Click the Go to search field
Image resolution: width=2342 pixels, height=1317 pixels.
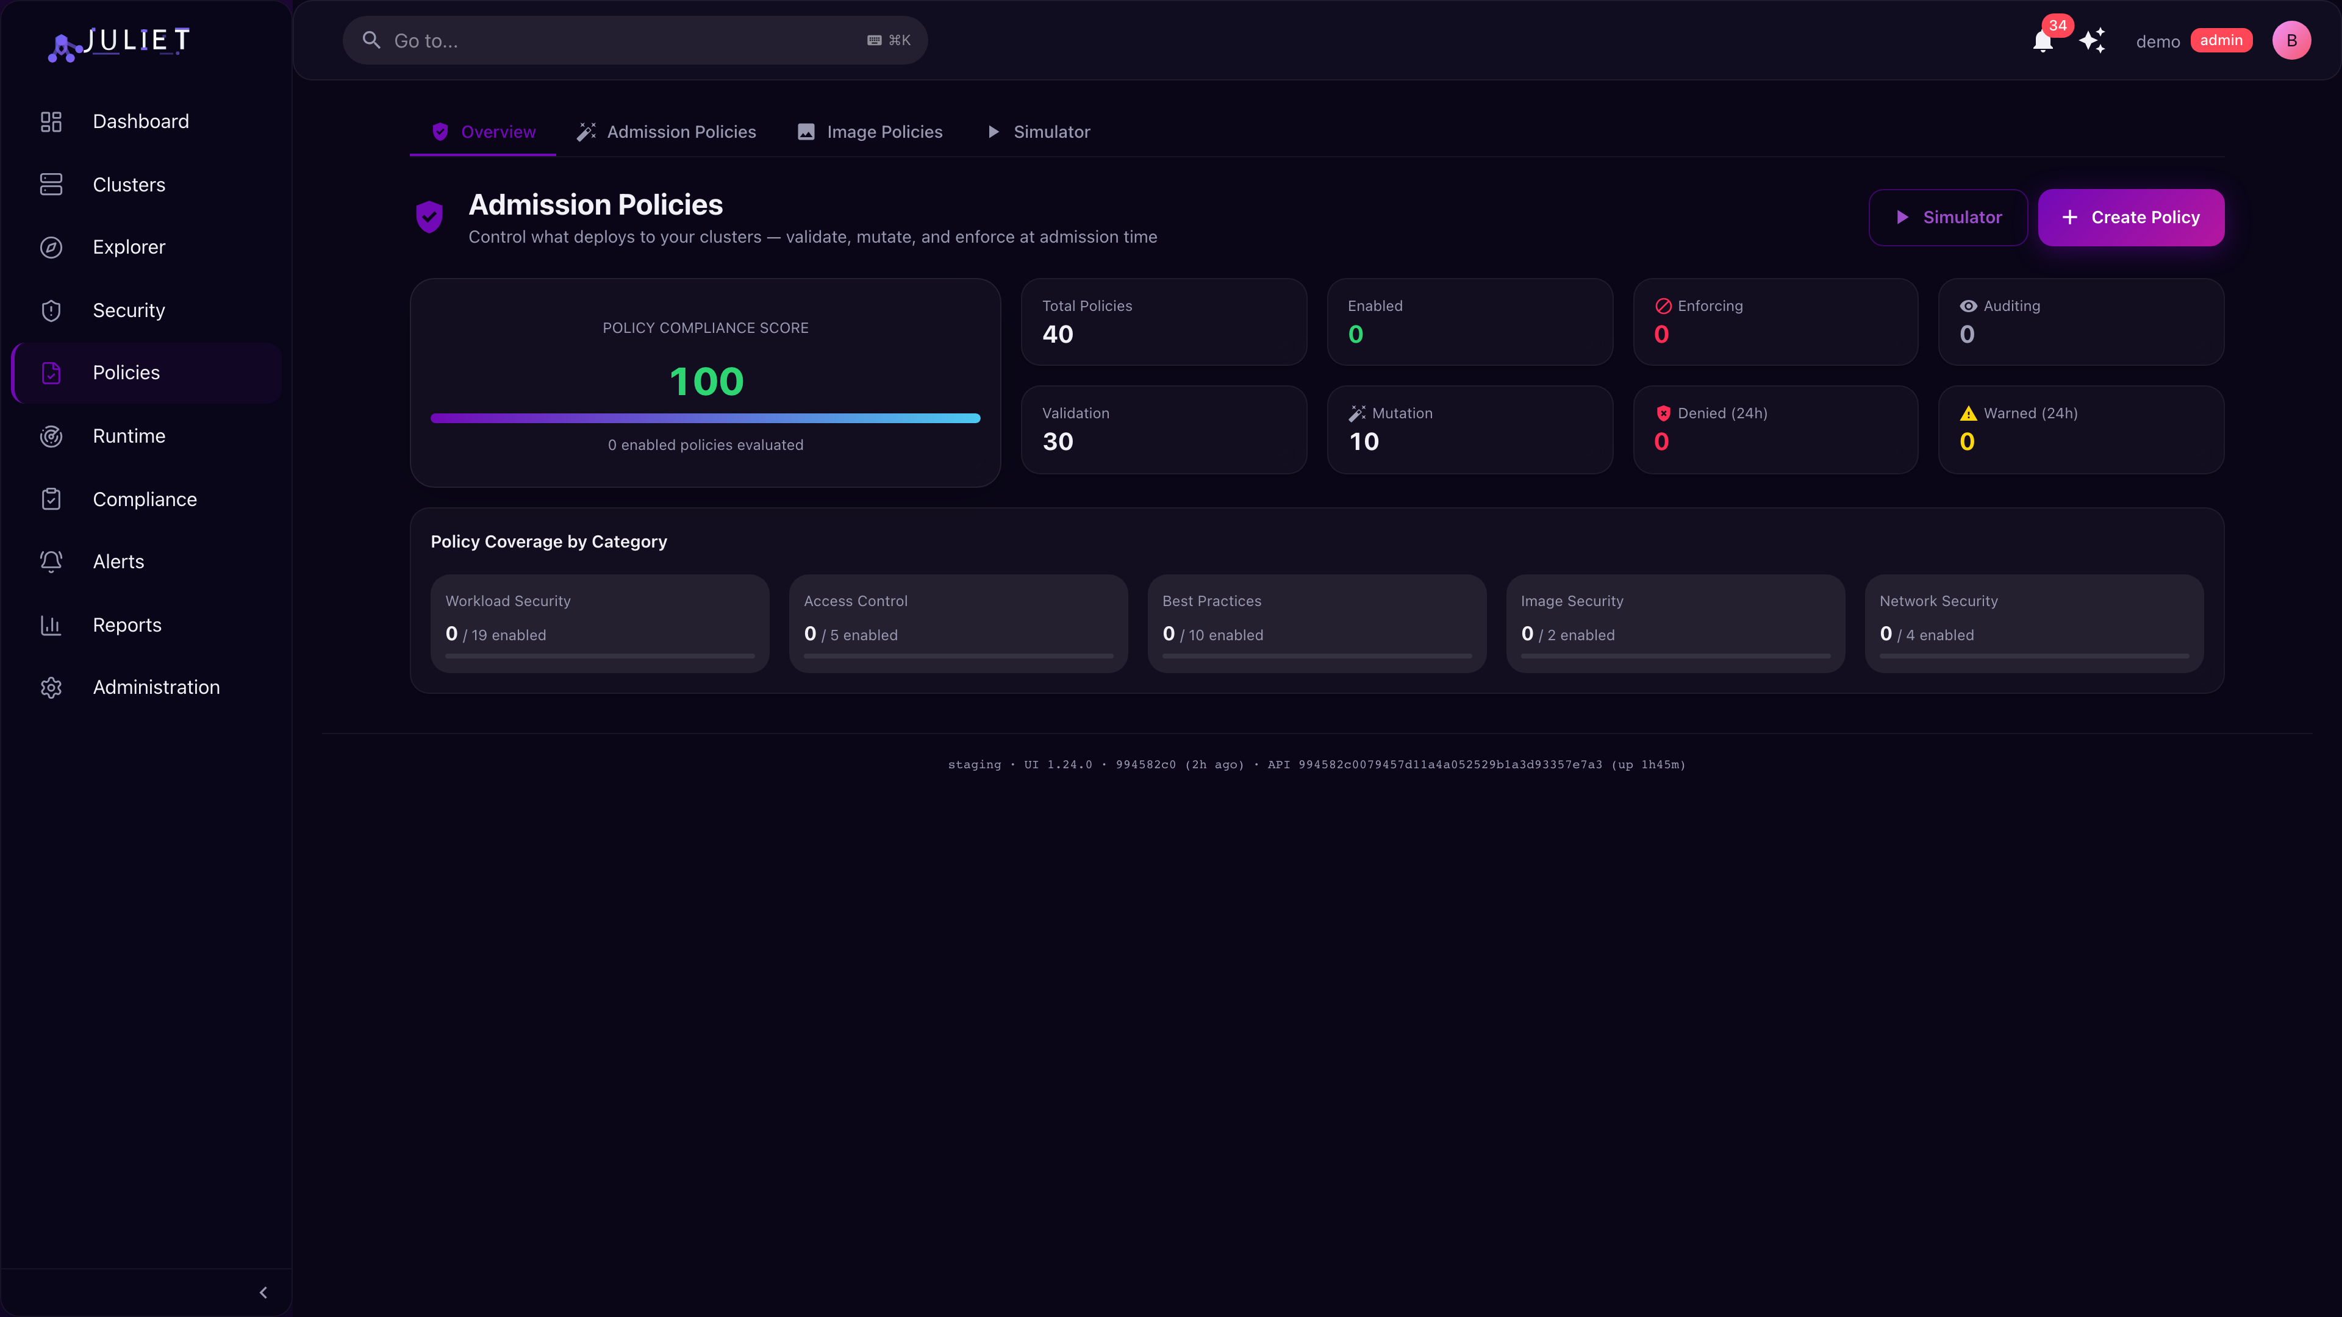[634, 40]
